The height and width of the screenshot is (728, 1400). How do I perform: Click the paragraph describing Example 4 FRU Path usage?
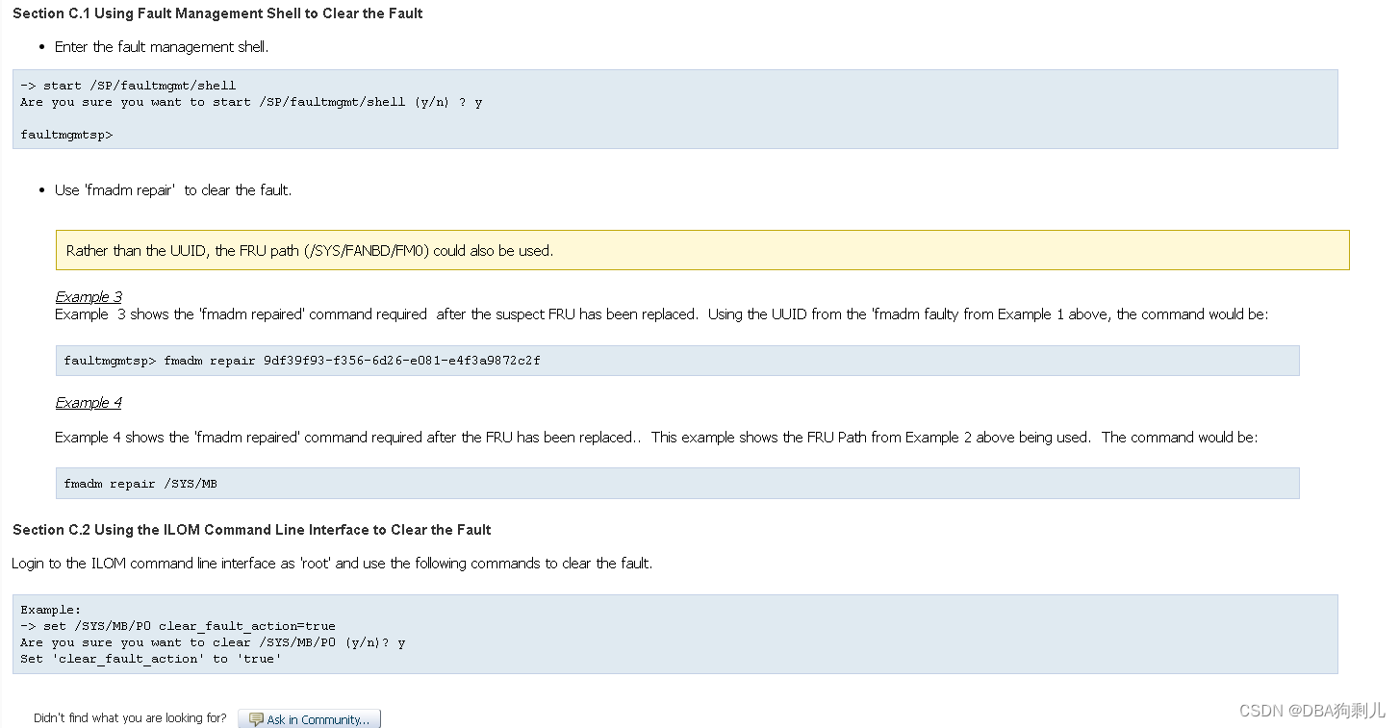[x=656, y=438]
